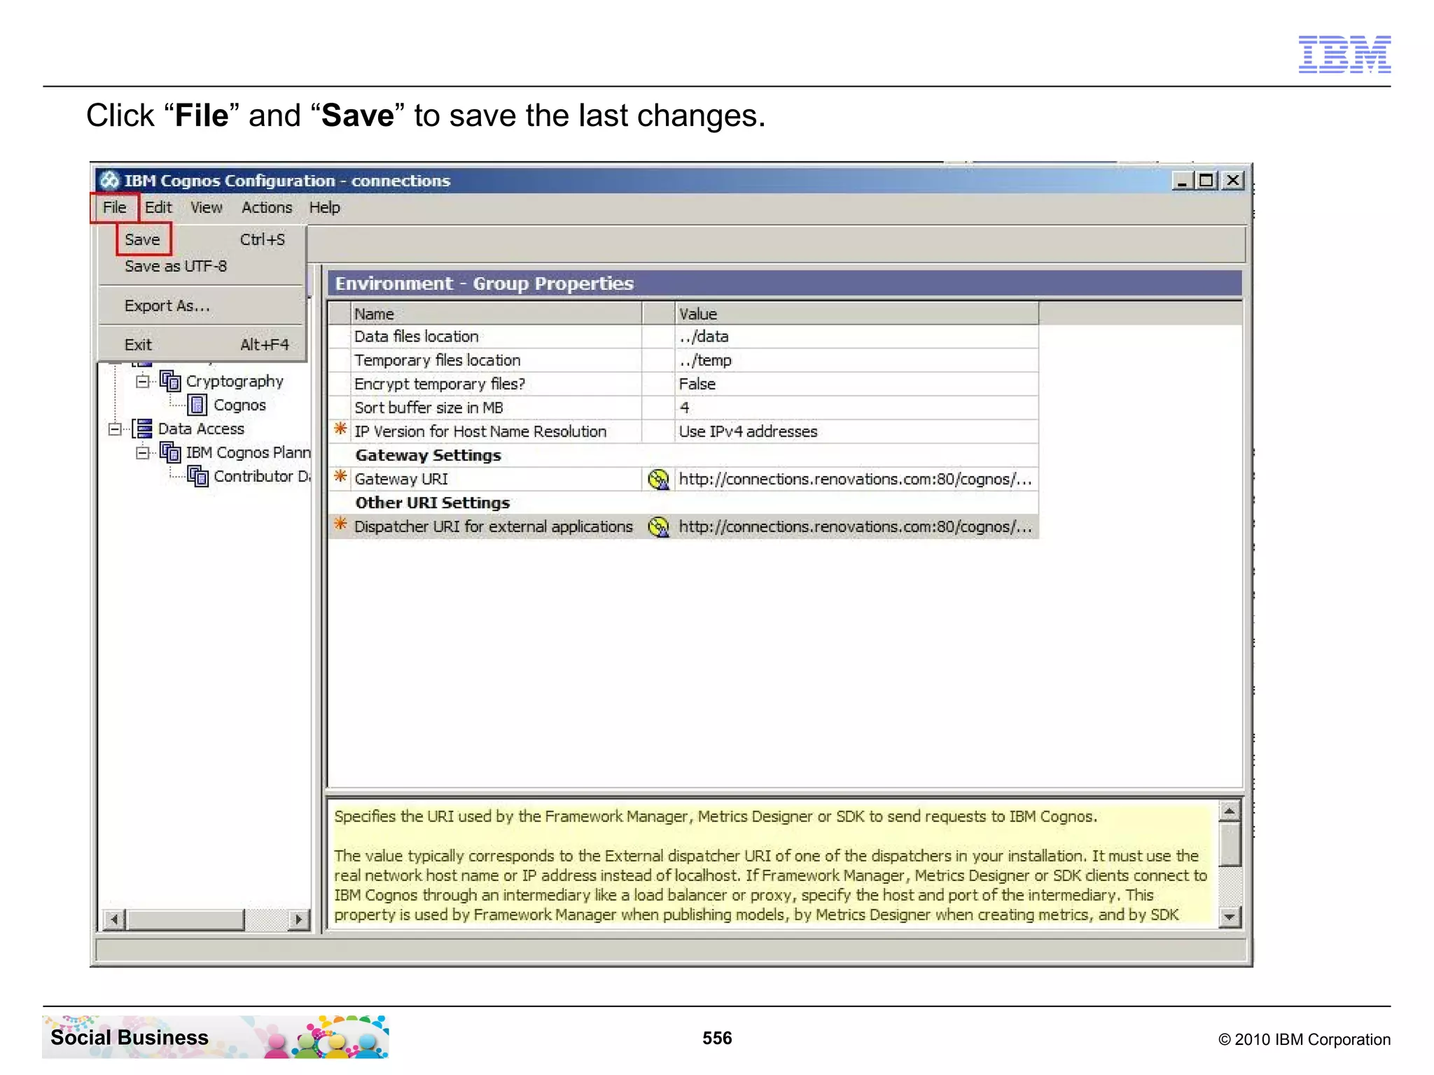Click the Contributor Data node icon

tap(197, 477)
